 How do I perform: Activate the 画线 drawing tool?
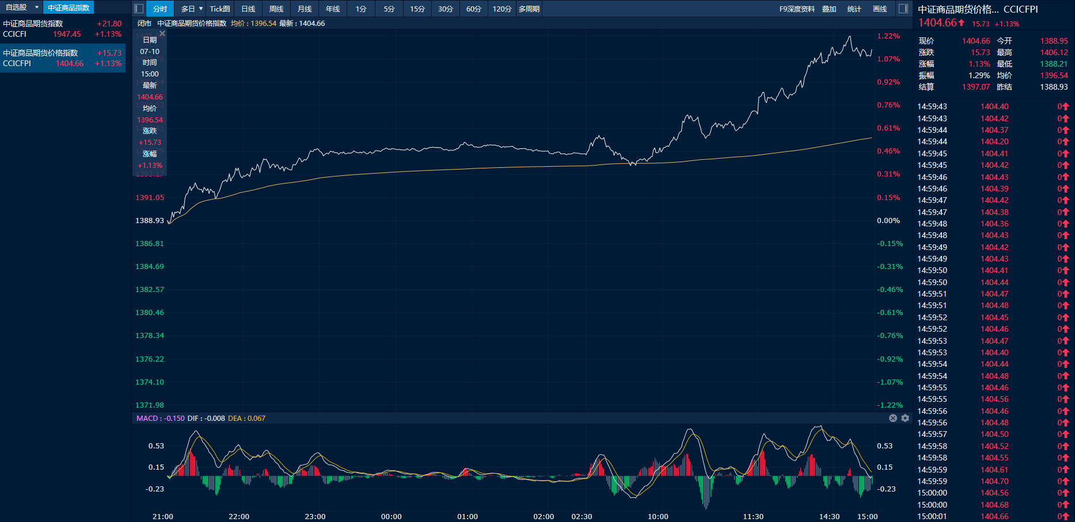pos(880,9)
